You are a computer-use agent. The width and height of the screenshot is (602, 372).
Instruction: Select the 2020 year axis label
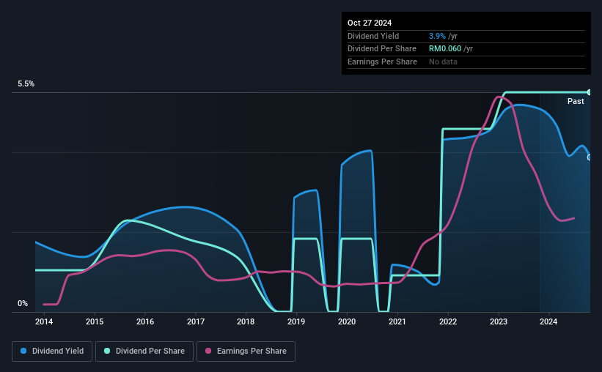pyautogui.click(x=347, y=321)
